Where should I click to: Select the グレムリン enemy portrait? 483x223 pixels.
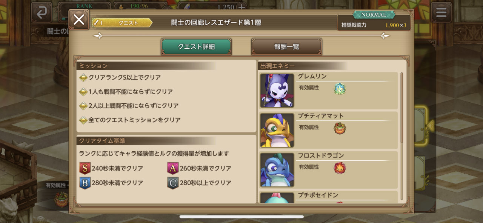click(x=277, y=91)
